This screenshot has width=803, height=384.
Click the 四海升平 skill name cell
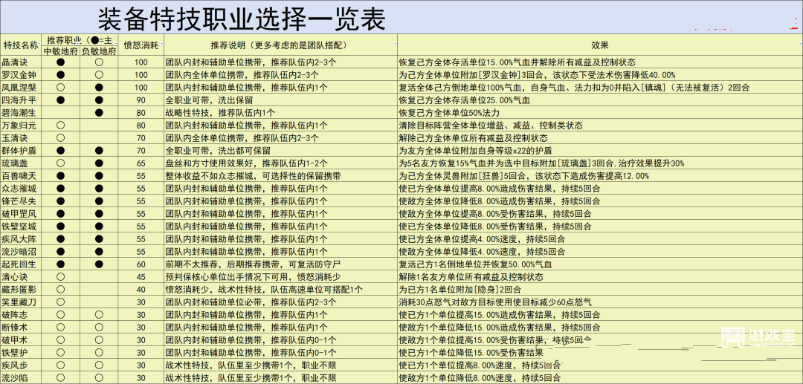[x=21, y=100]
